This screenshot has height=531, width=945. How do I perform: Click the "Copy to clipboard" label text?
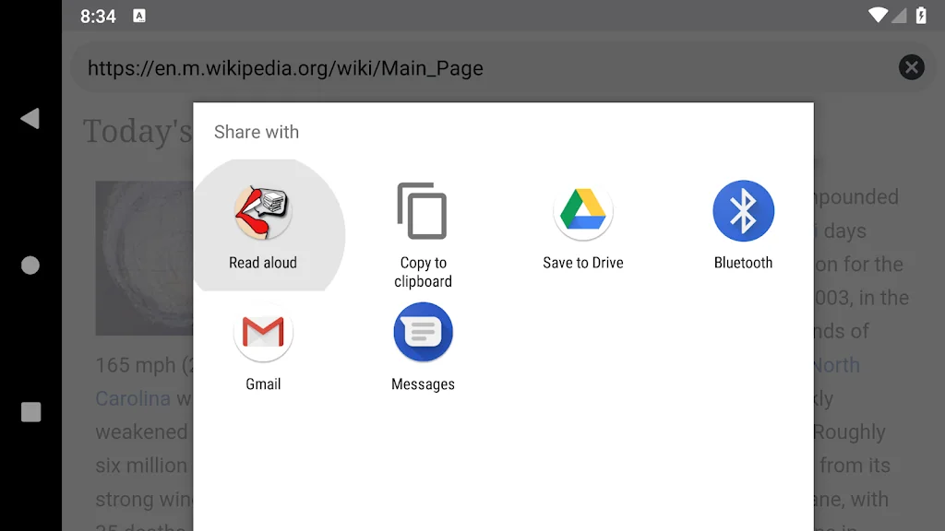pos(423,272)
